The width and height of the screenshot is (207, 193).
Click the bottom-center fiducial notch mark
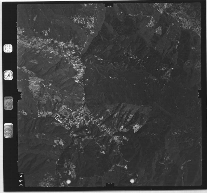point(109,185)
